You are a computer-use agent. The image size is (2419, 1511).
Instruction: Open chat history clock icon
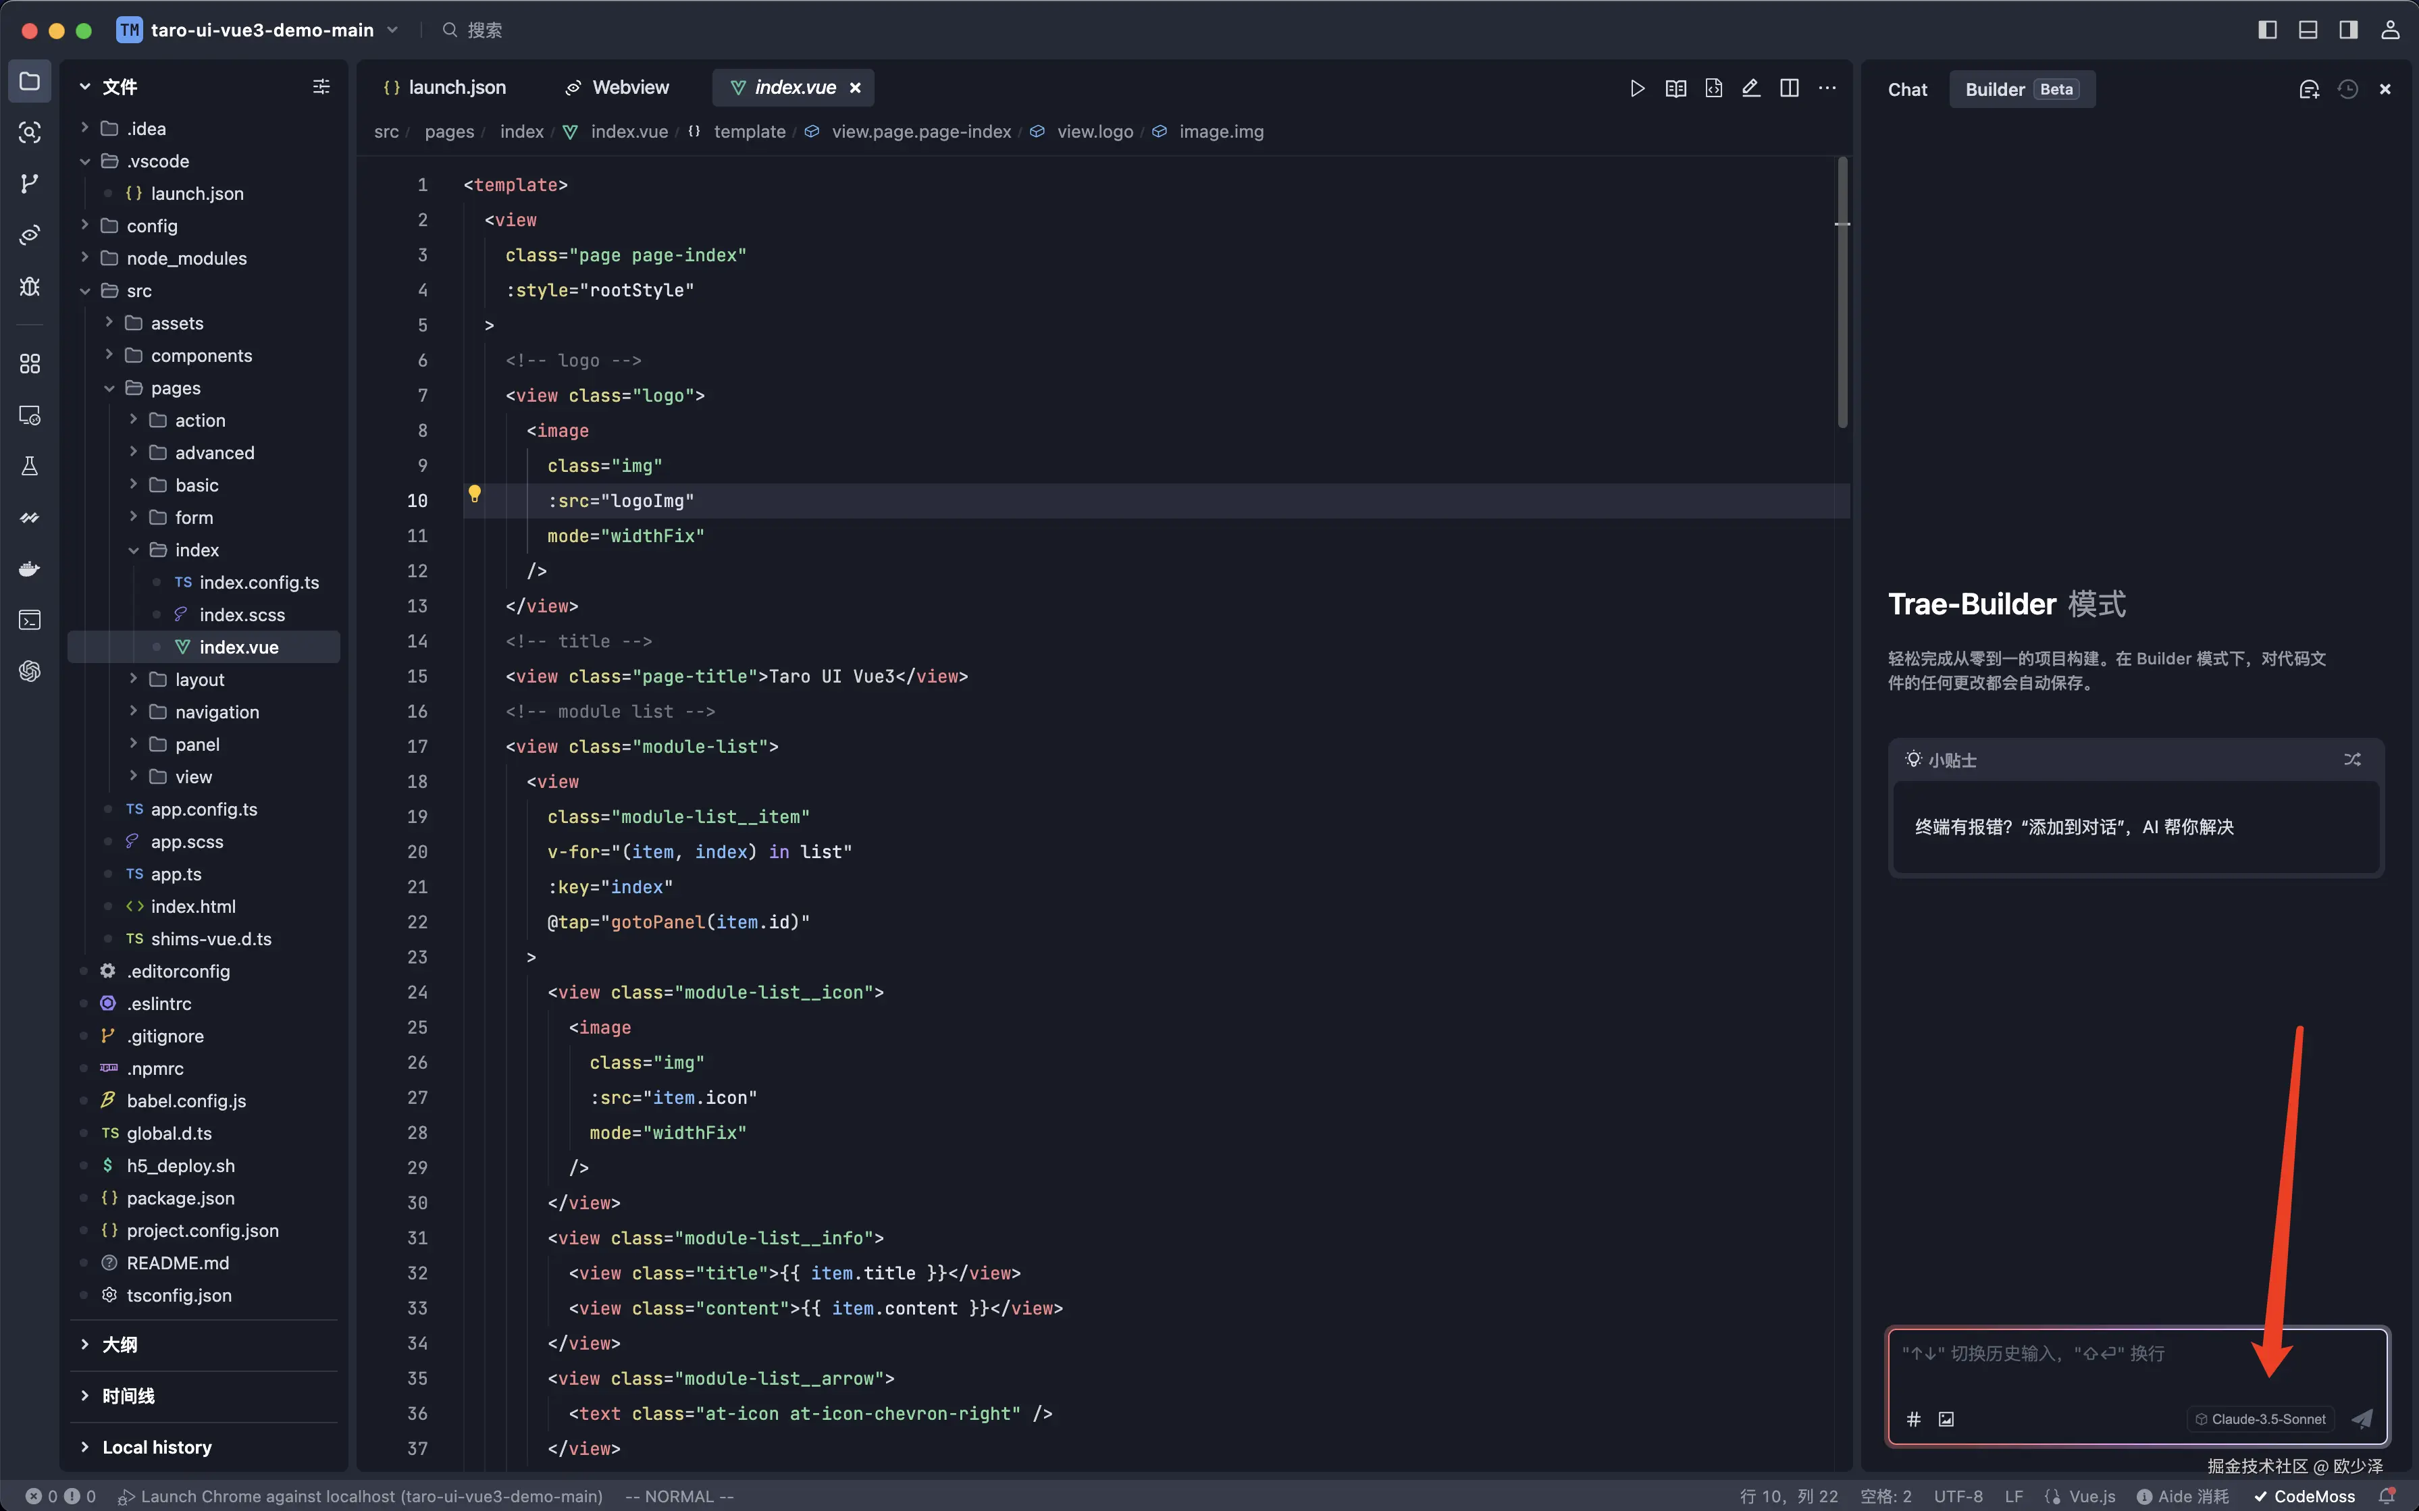click(x=2347, y=90)
